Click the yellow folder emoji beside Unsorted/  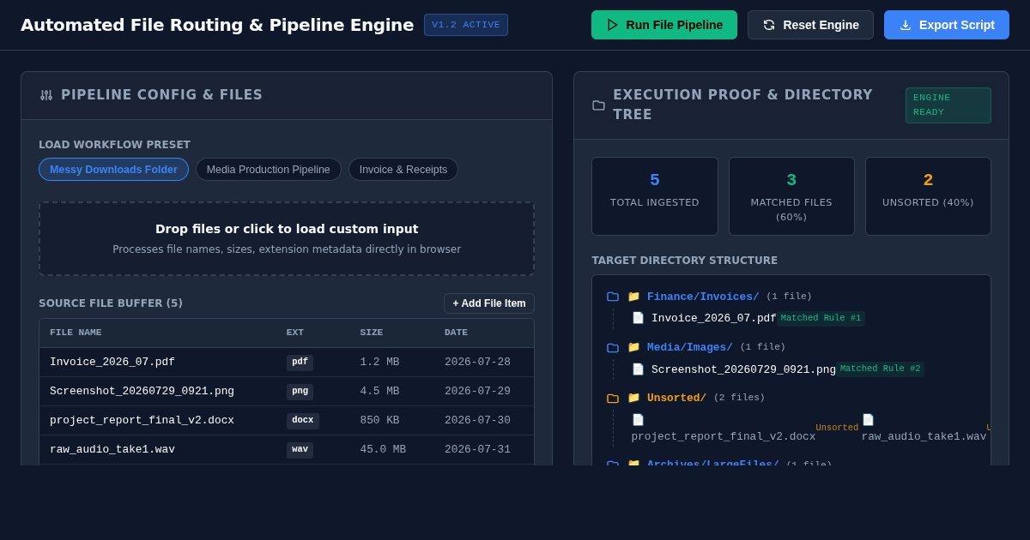point(633,398)
